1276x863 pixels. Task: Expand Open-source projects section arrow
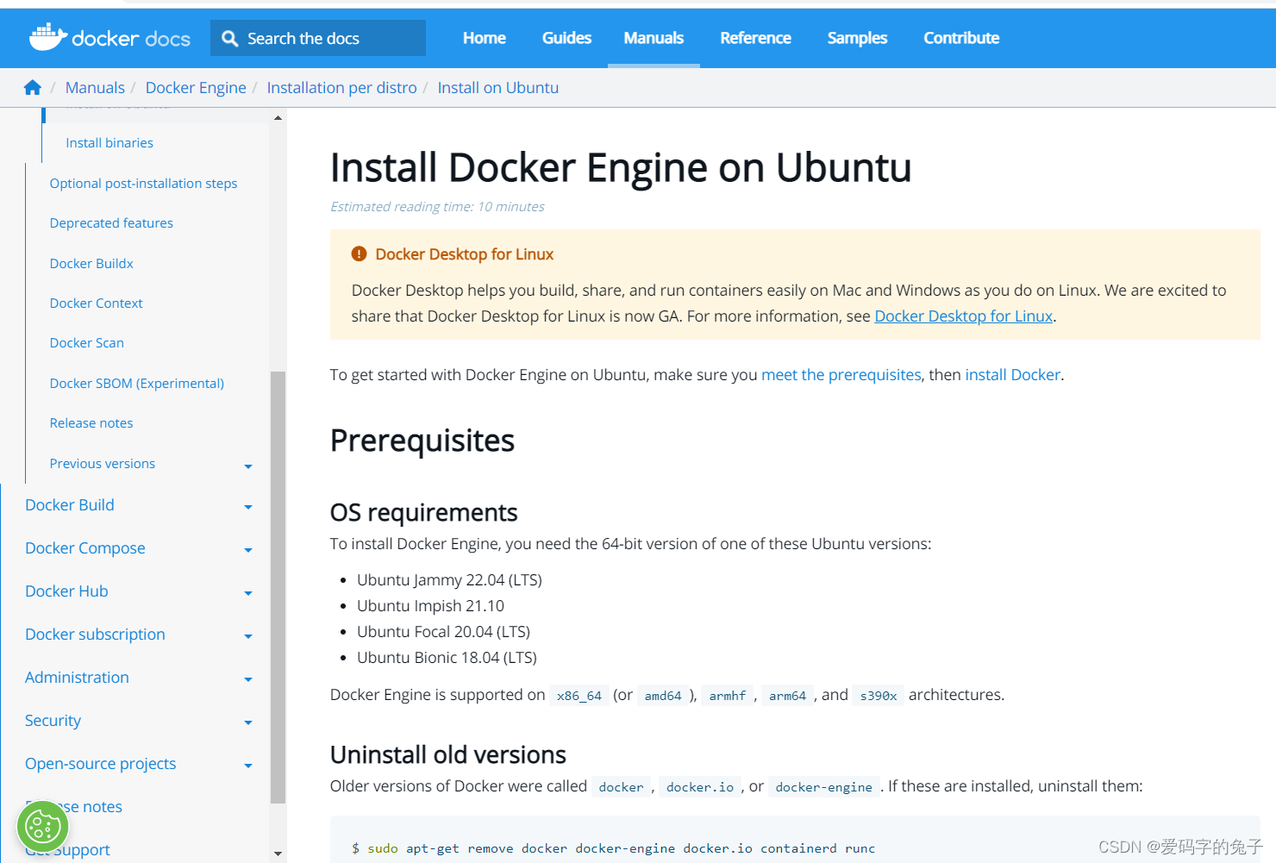click(248, 766)
